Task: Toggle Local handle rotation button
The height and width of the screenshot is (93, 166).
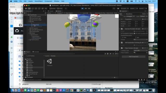Action: (60, 9)
